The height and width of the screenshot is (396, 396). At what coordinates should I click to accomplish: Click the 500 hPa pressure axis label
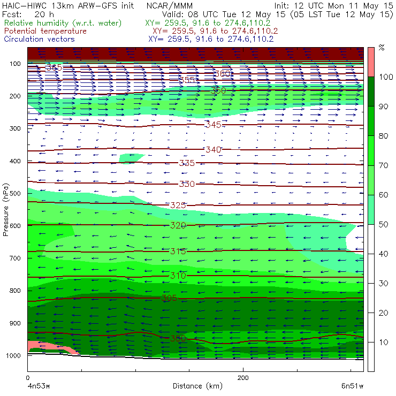(15, 194)
